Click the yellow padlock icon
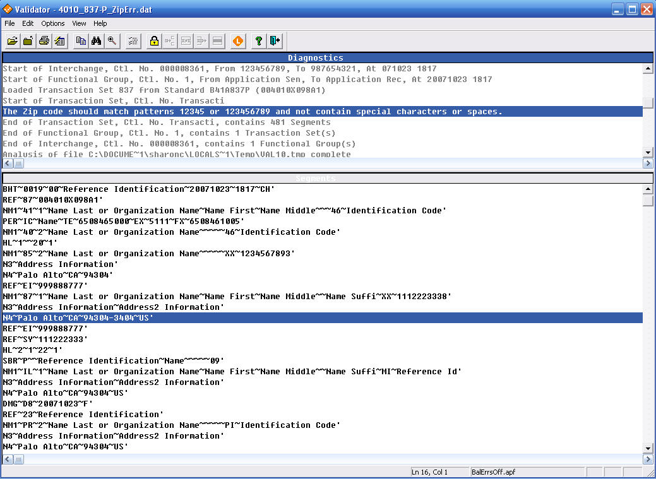This screenshot has height=479, width=656. tap(155, 41)
